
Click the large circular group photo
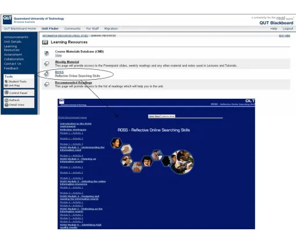[182, 162]
